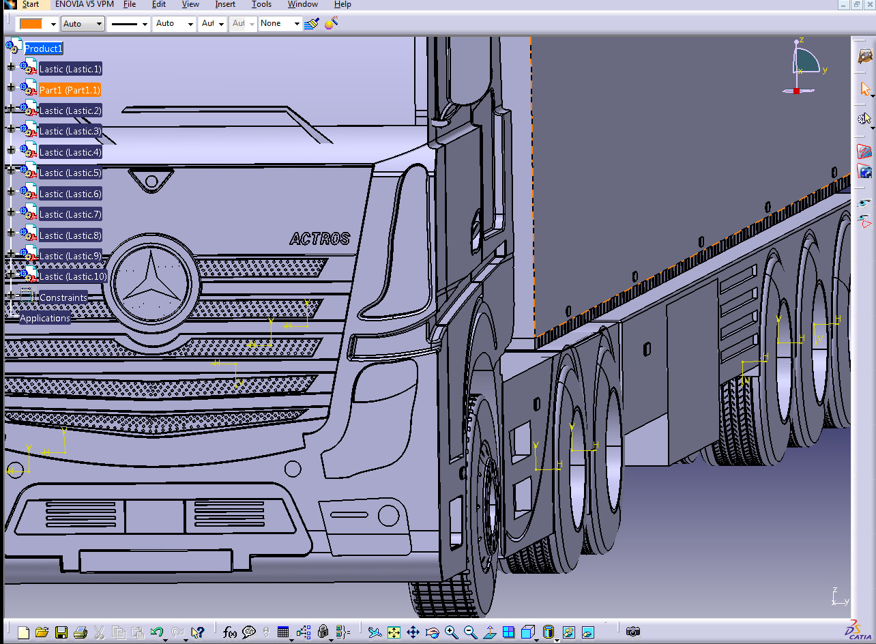
Task: Click the Select arrow in right toolbar
Action: (x=865, y=89)
